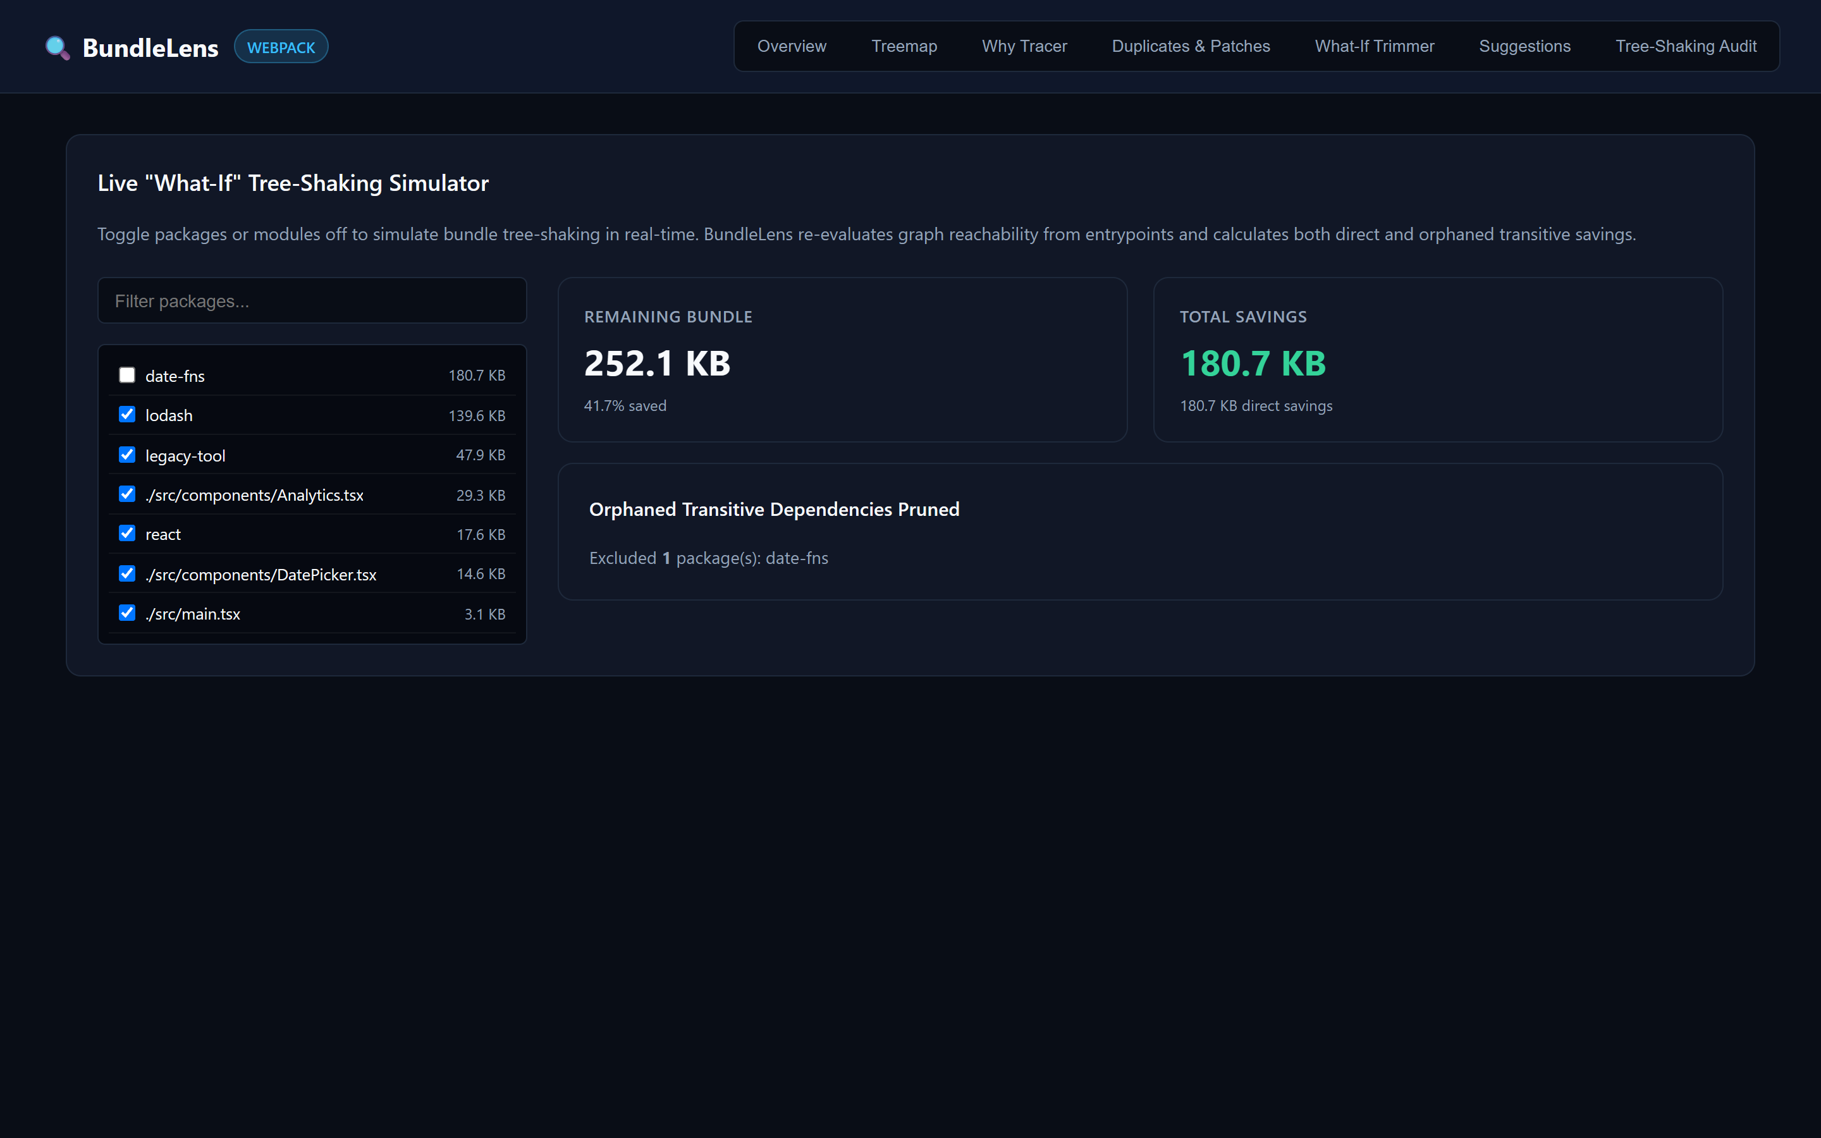Screen dimensions: 1821x1138
Task: Click the 17.6 KB size value
Action: (x=481, y=534)
